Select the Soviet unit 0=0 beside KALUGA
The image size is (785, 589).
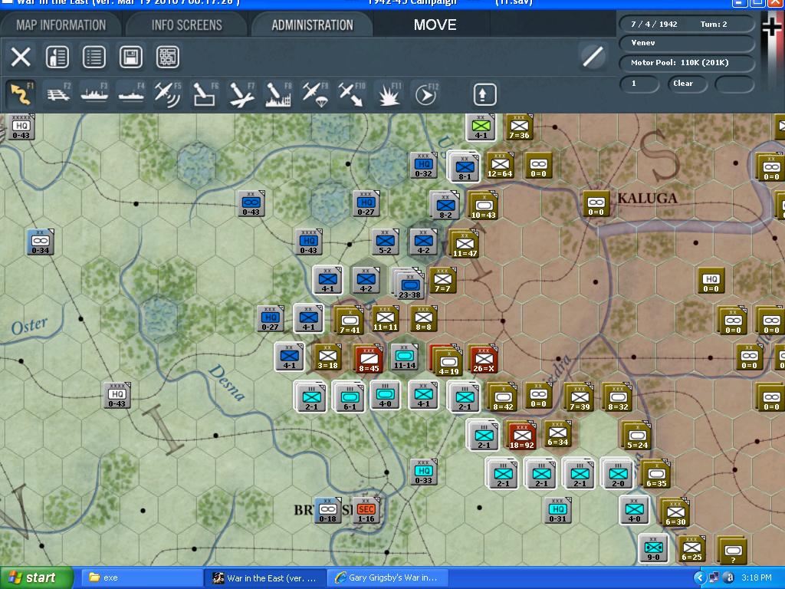[x=596, y=203]
